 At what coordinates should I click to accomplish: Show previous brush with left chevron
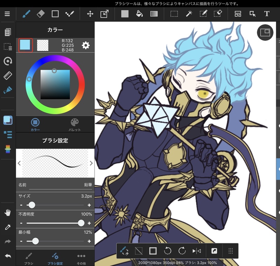pyautogui.click(x=19, y=163)
